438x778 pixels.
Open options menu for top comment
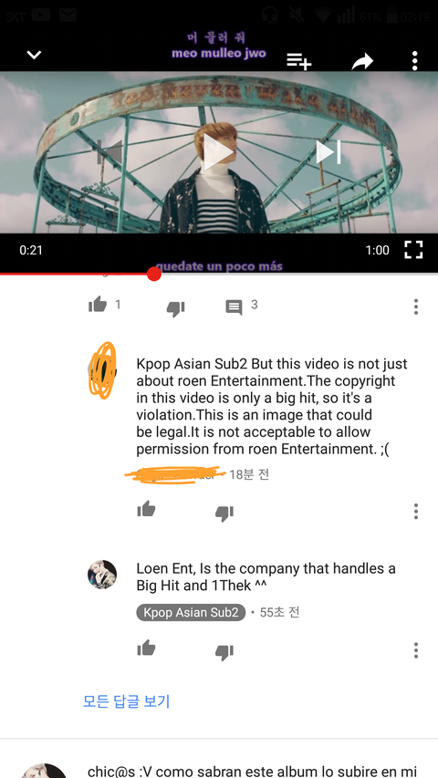click(416, 306)
